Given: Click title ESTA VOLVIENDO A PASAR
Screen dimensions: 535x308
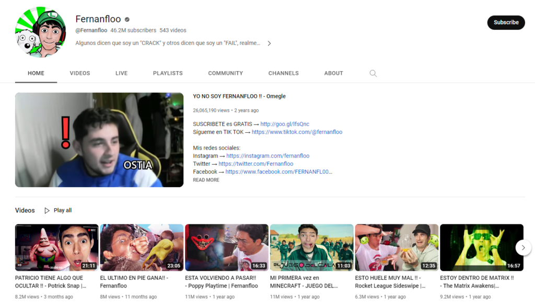Looking at the screenshot, I should [222, 282].
